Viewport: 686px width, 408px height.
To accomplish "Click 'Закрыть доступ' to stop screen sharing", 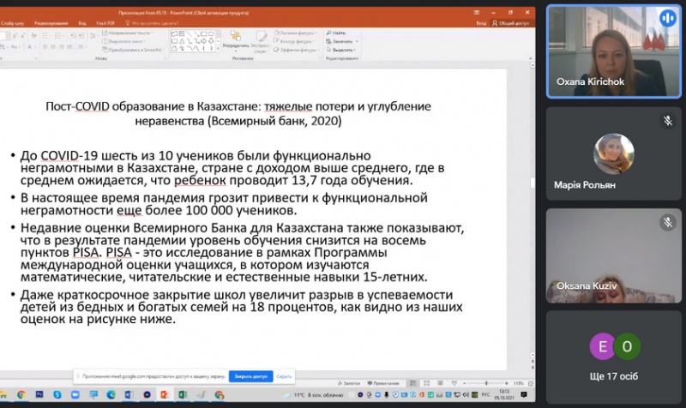I will coord(250,375).
